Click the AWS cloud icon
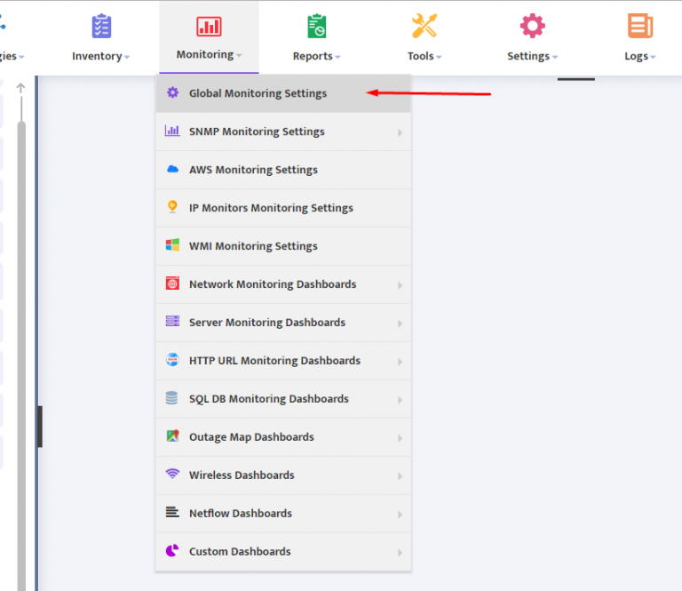The height and width of the screenshot is (591, 682). click(x=172, y=170)
